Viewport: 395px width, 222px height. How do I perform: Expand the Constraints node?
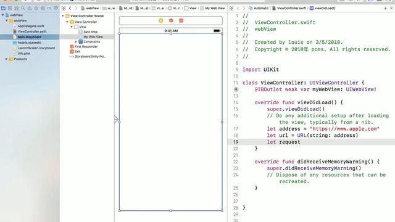76,41
